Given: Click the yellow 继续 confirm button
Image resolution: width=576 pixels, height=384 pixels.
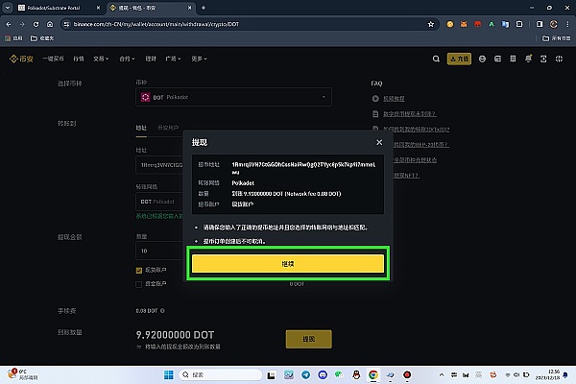Looking at the screenshot, I should [x=288, y=262].
